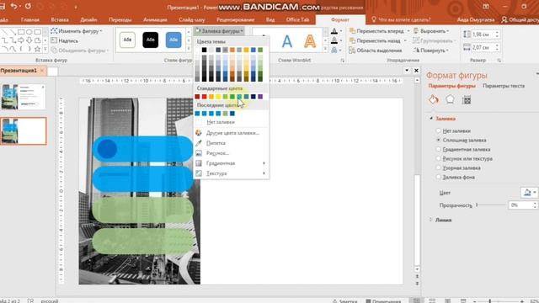Select Градиентная заливка radio option
This screenshot has width=539, height=303.
pos(438,149)
